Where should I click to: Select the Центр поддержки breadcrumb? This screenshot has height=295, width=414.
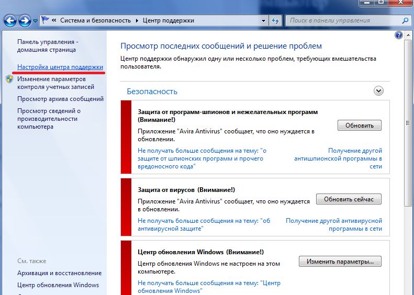pyautogui.click(x=168, y=21)
